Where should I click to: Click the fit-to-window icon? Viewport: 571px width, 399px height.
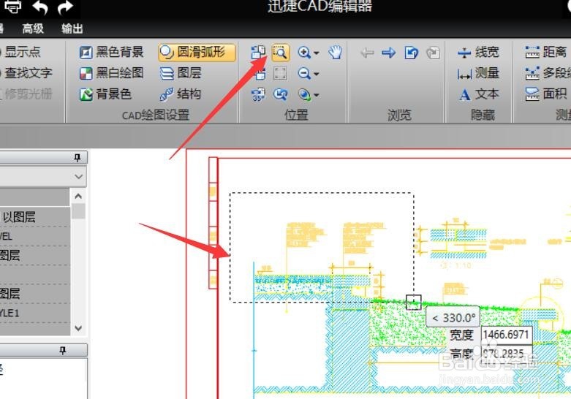click(280, 74)
